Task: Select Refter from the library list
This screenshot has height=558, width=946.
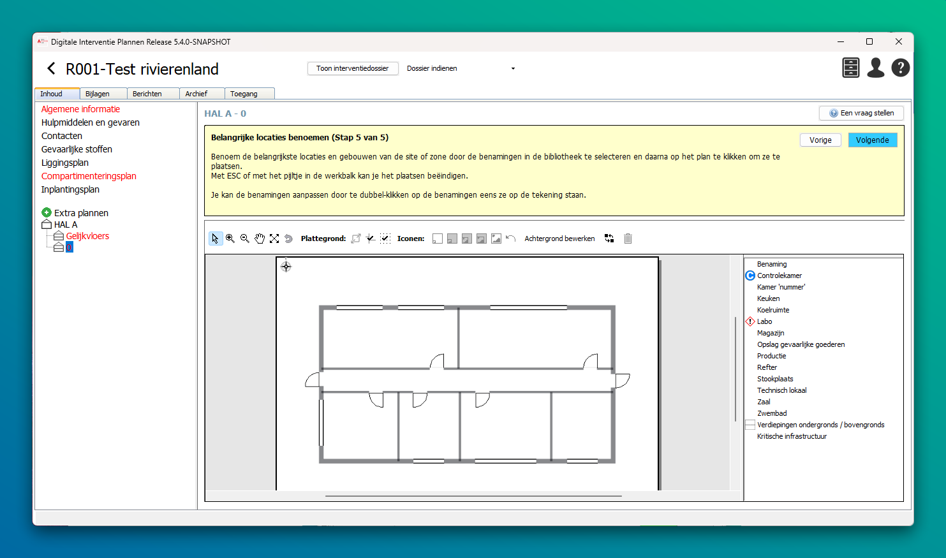Action: pyautogui.click(x=767, y=367)
